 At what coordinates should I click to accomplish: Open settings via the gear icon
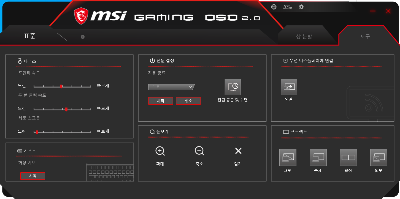coord(301,7)
